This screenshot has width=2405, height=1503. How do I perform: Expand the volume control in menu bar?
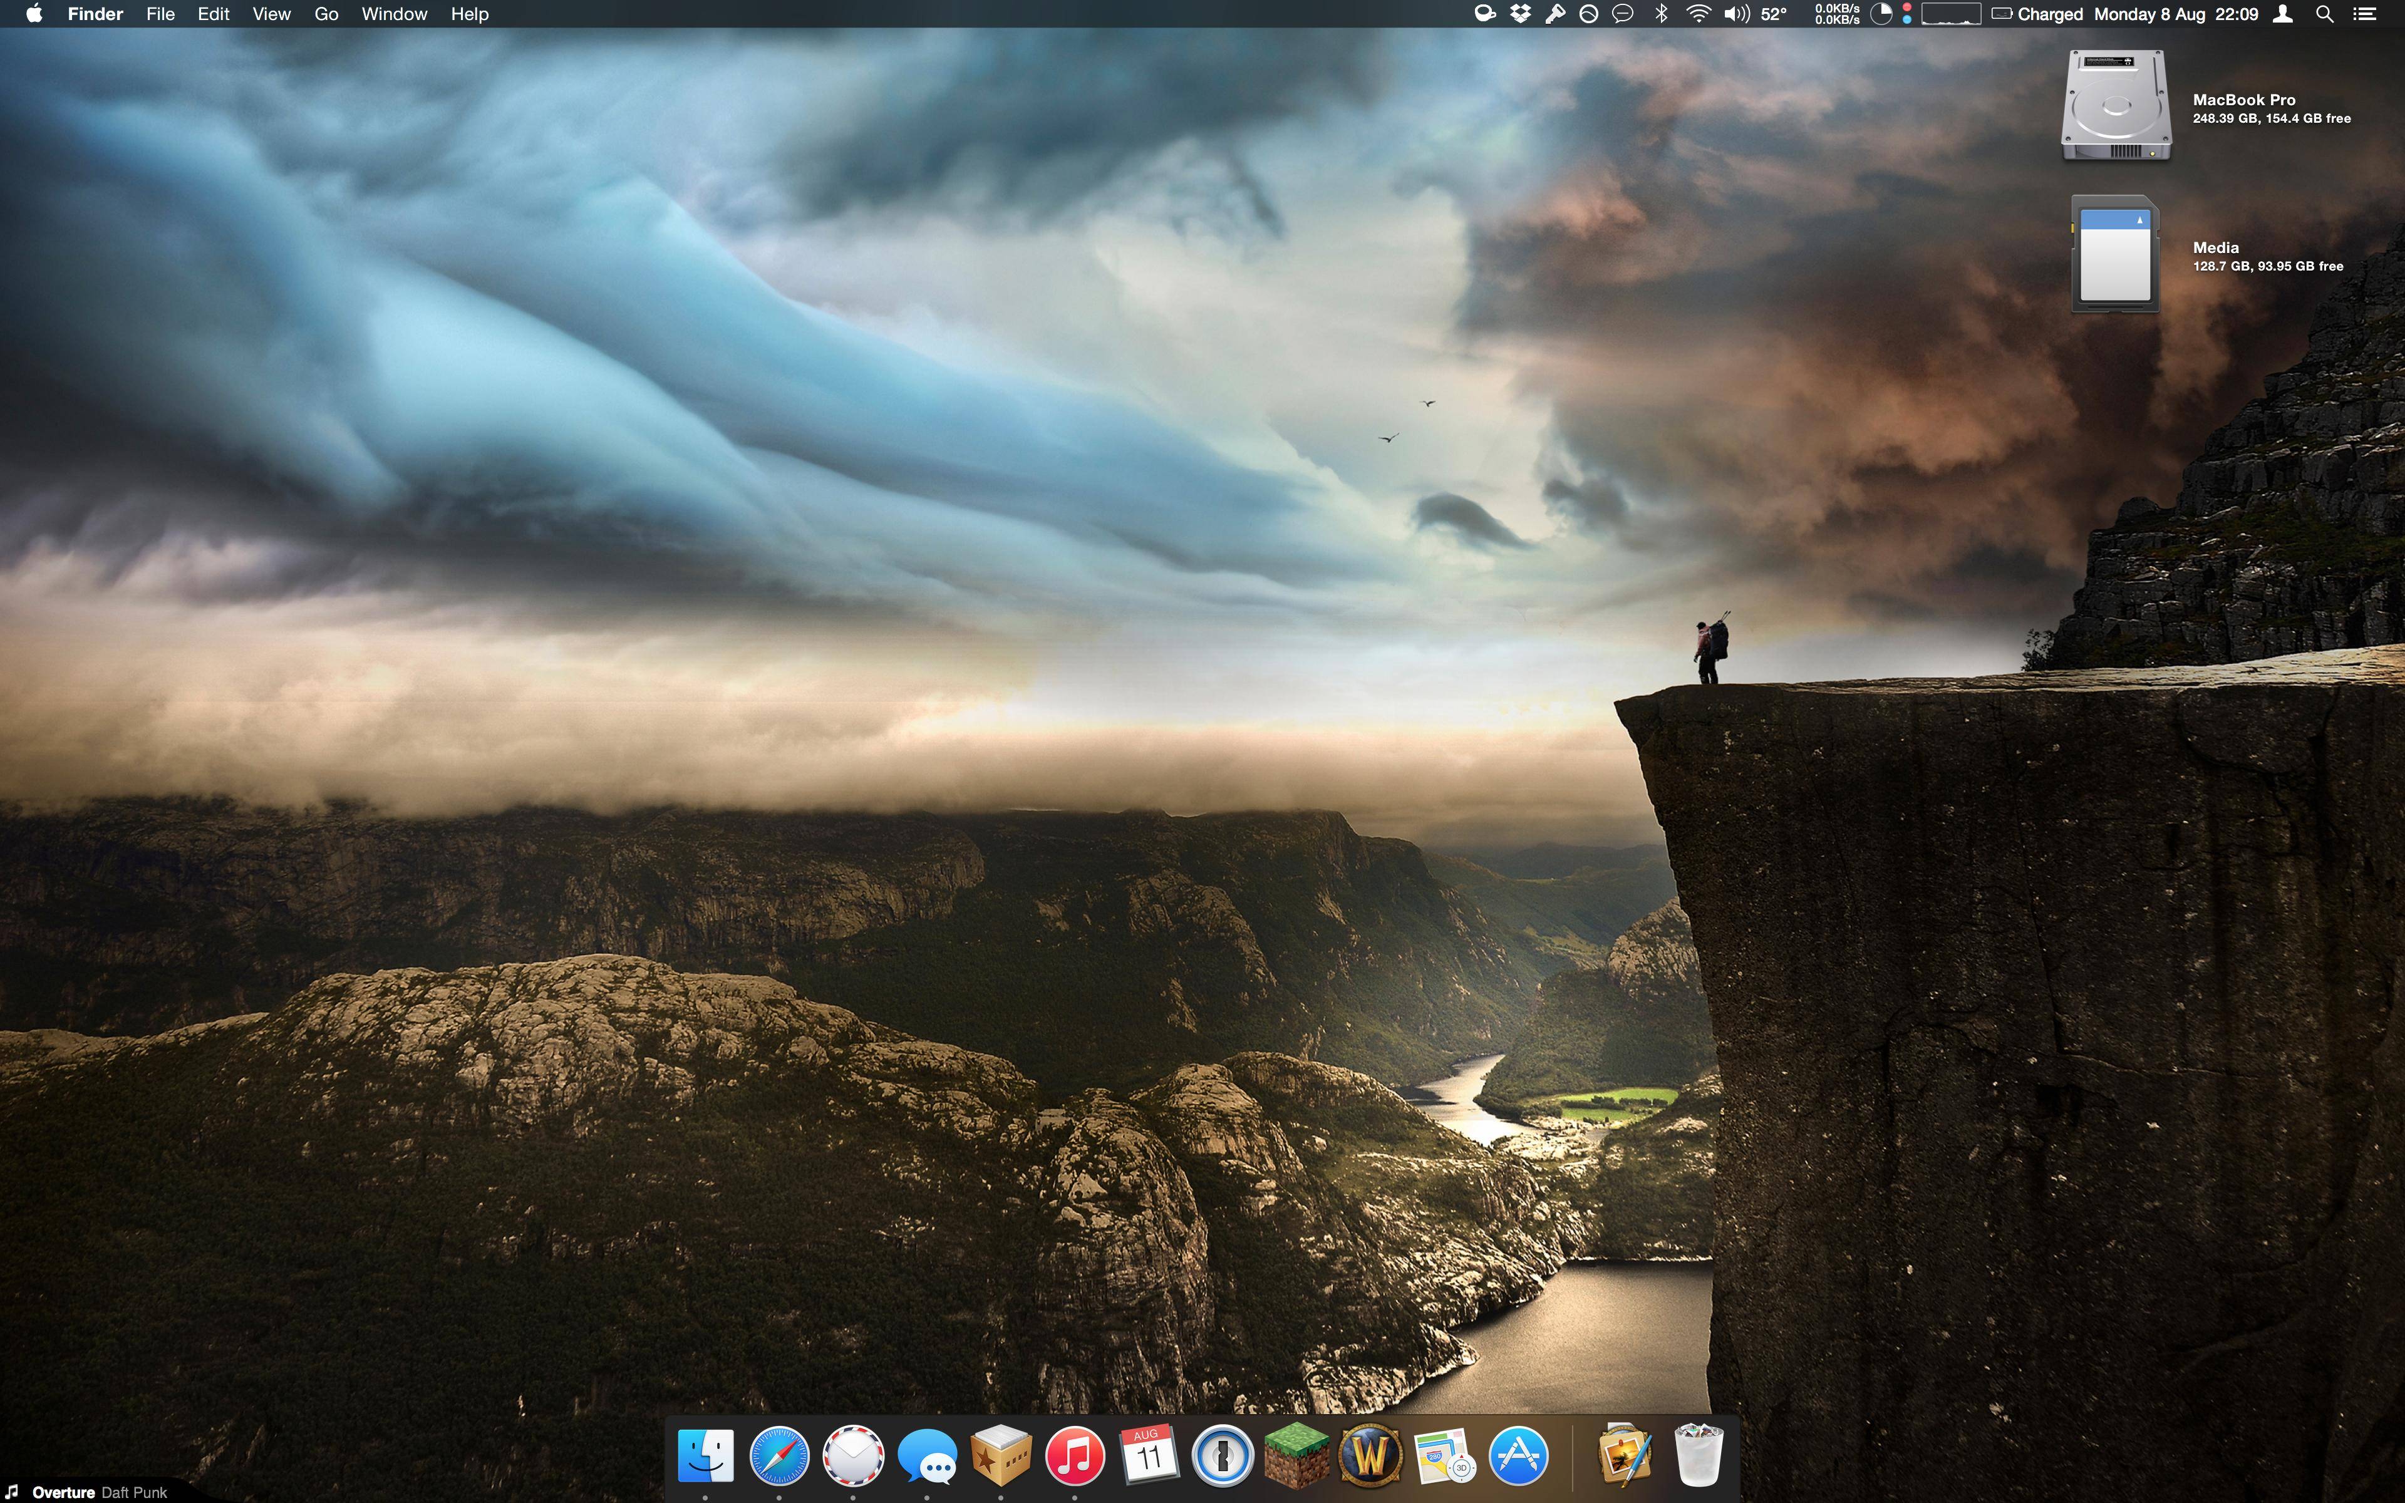[x=1736, y=14]
